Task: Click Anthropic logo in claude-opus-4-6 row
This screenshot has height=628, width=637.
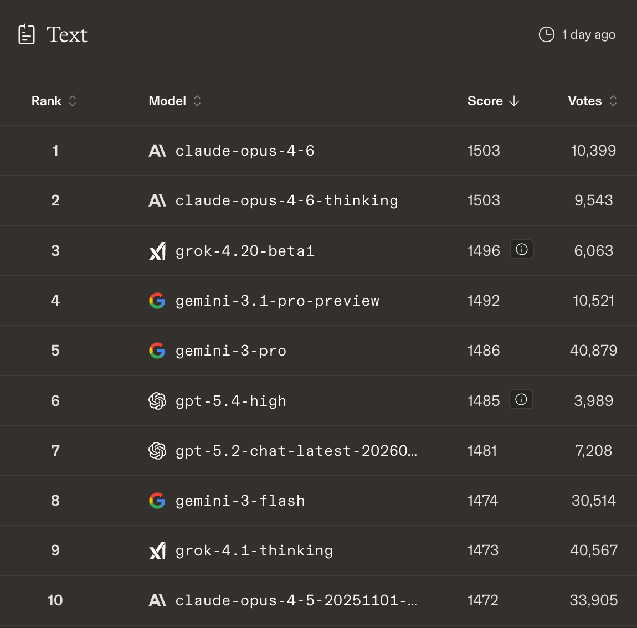Action: (x=157, y=151)
